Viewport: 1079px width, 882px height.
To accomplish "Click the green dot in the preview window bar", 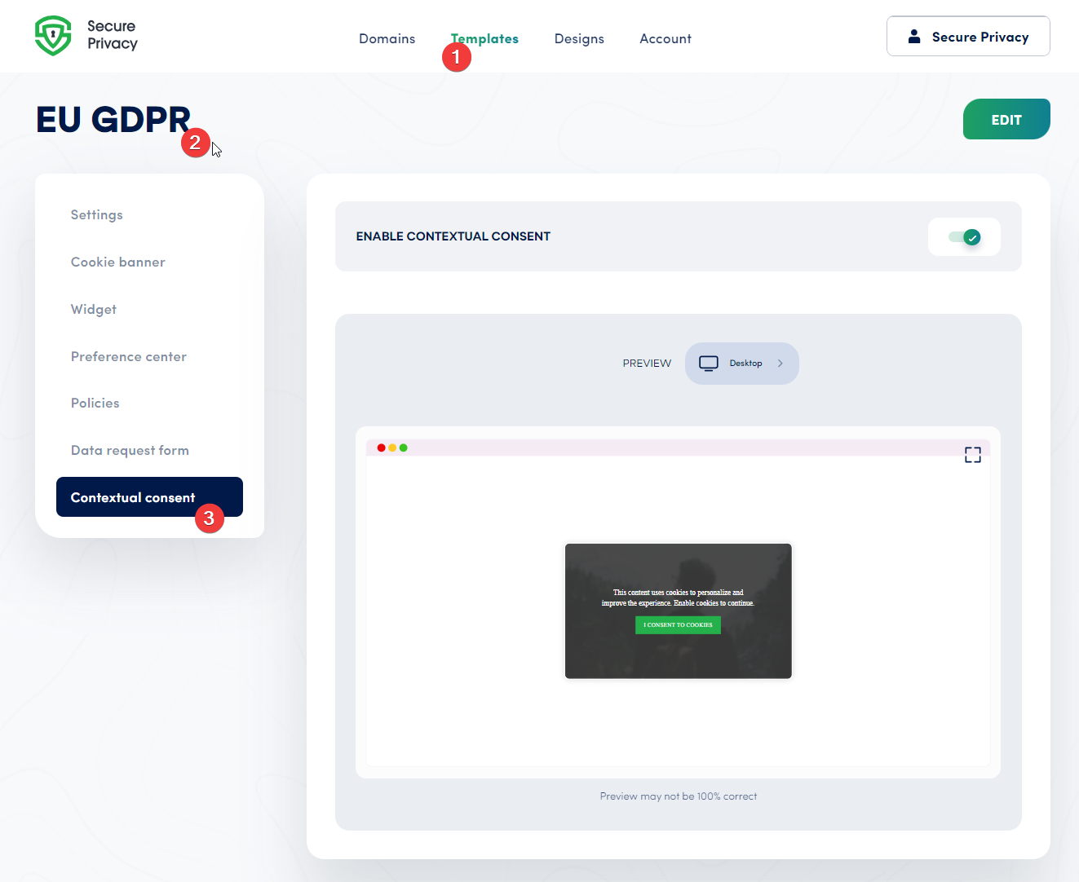I will 404,448.
